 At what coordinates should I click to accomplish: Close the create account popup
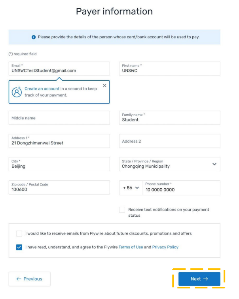point(104,85)
